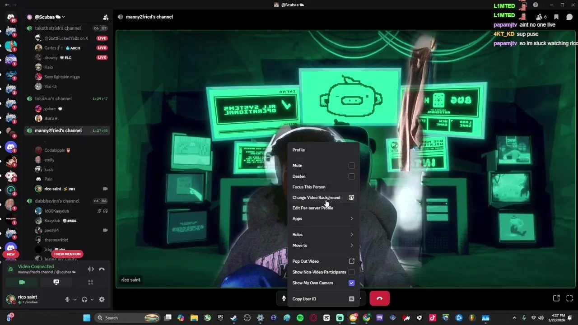Deafen with the headphones icon
578x325 pixels.
pyautogui.click(x=84, y=299)
